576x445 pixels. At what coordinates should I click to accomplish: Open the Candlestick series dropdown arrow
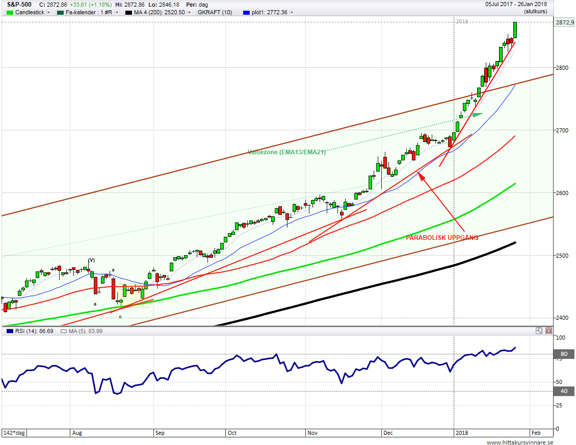pyautogui.click(x=48, y=12)
